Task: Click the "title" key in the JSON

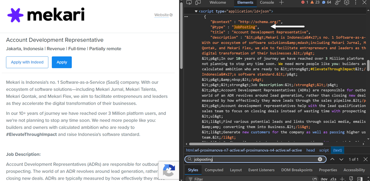Action: (x=218, y=32)
